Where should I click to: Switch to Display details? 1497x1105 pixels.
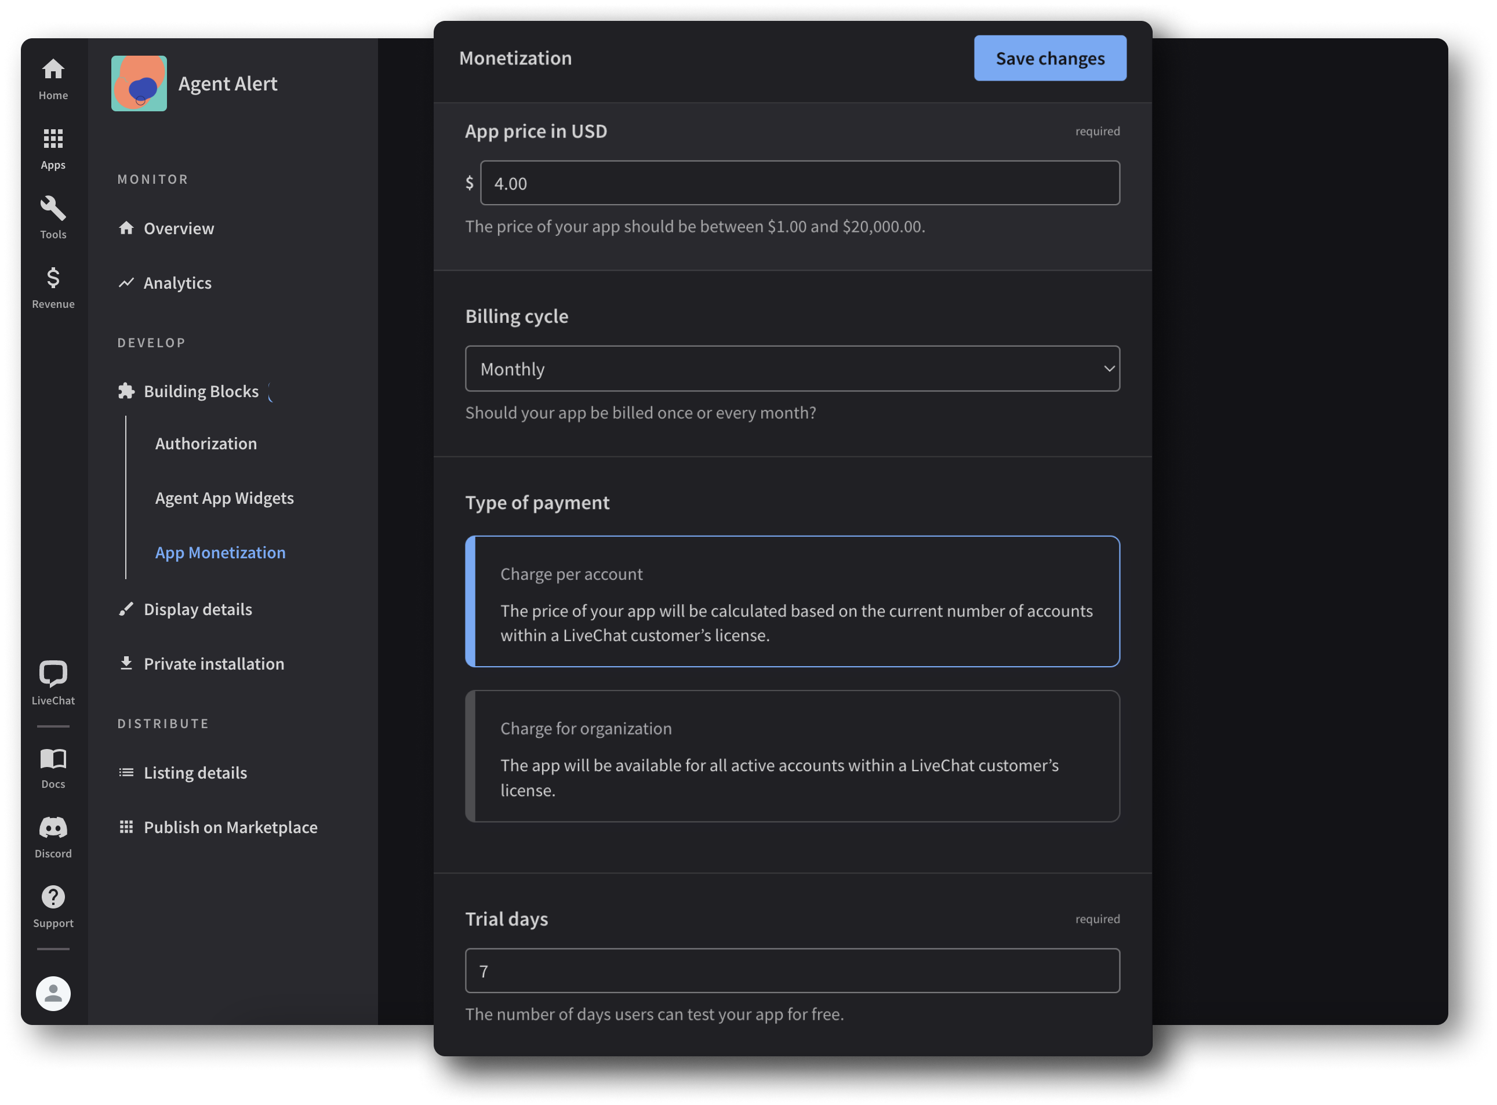197,609
